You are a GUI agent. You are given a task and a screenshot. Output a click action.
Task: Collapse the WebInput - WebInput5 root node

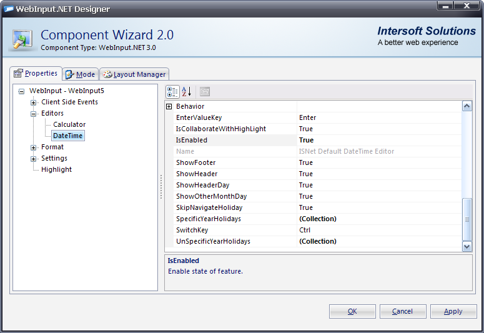click(x=22, y=91)
